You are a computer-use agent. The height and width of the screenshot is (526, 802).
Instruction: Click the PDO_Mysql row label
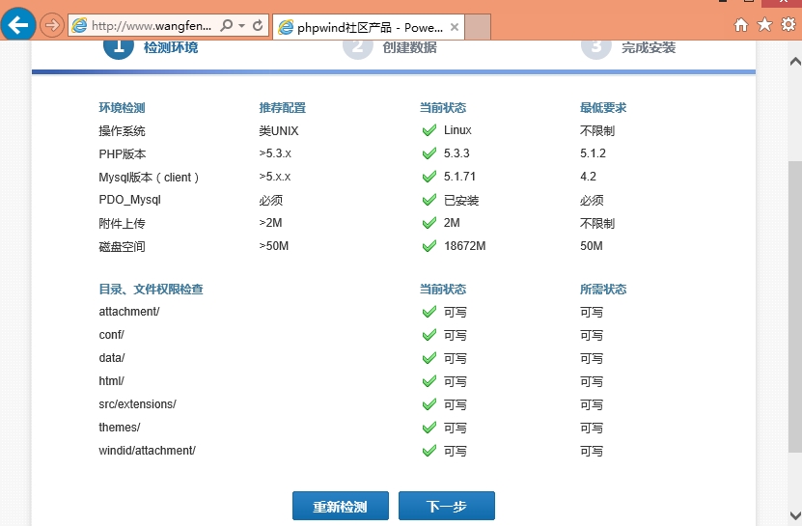[129, 200]
